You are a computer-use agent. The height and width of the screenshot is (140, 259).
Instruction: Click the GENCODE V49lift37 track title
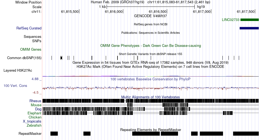(150, 16)
